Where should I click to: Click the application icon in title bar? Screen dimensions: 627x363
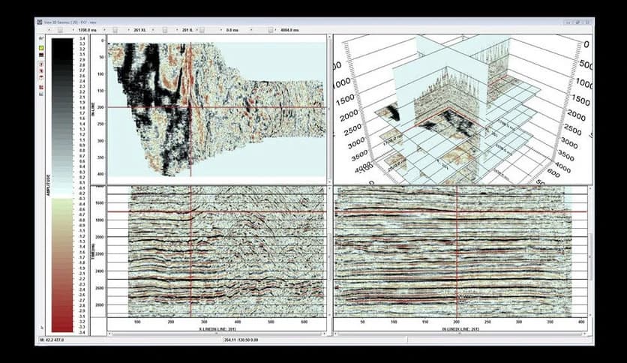[x=40, y=22]
